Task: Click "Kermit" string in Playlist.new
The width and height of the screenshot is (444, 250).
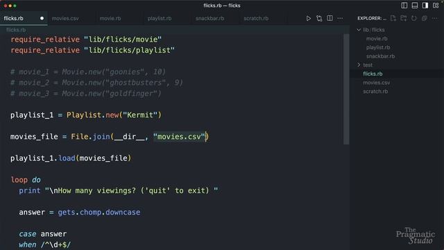Action: pos(140,115)
